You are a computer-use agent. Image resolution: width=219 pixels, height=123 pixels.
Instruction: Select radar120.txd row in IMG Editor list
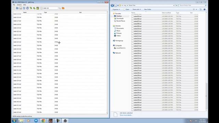pos(60,31)
